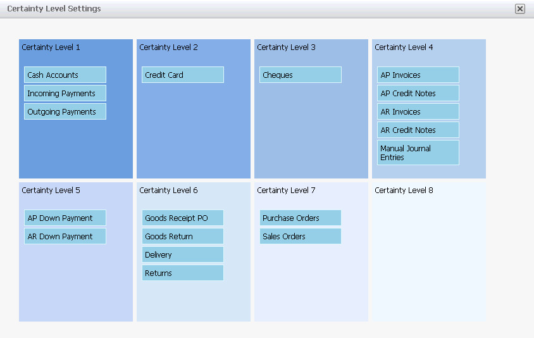Select Manual Journal Entries item

click(418, 153)
